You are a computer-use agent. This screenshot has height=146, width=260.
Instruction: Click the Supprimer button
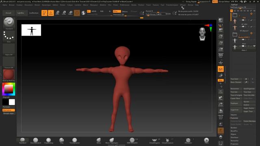(x=236, y=110)
